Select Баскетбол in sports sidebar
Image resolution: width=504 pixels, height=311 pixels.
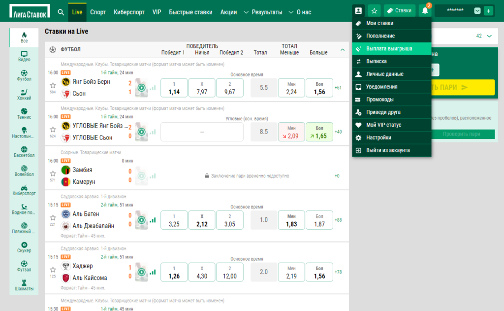coord(24,152)
